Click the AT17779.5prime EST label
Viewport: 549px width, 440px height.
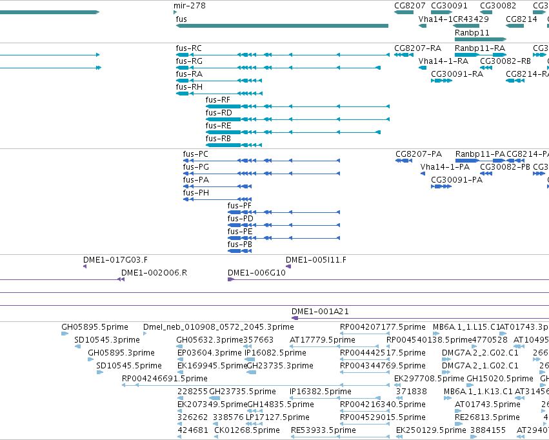pos(322,340)
